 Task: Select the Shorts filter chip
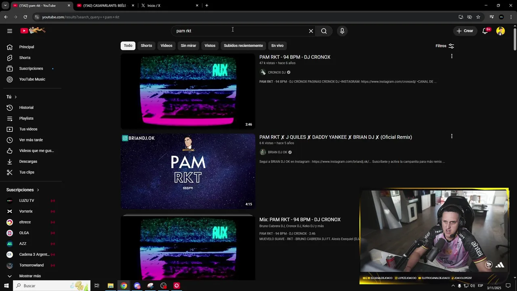[146, 46]
